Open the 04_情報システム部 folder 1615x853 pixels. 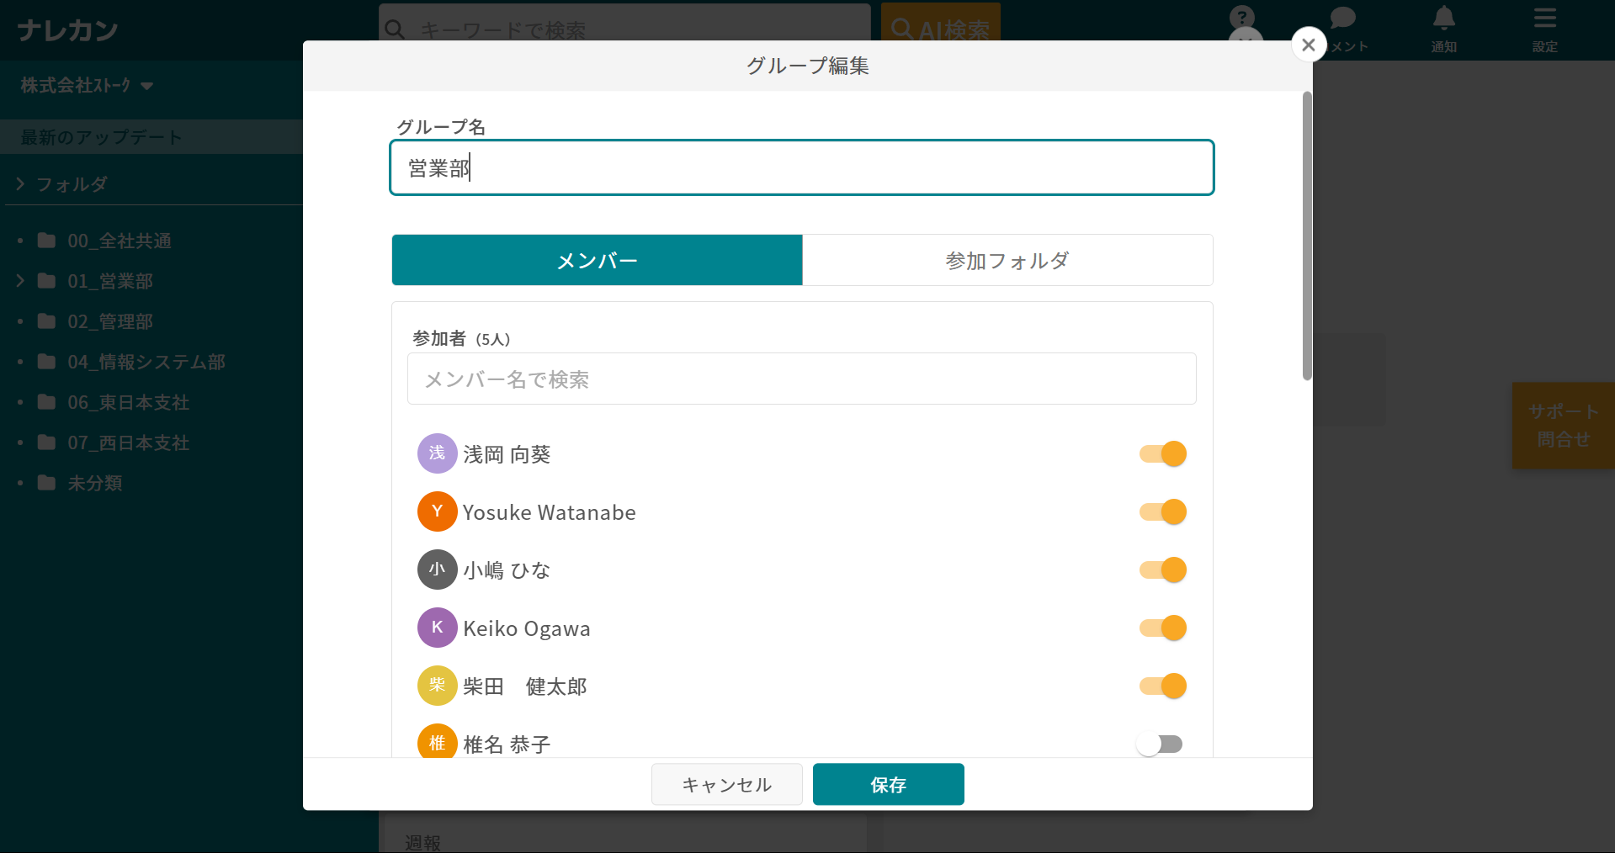coord(146,362)
